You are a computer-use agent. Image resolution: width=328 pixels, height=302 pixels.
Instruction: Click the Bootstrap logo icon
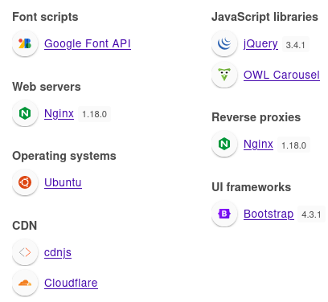coord(224,214)
